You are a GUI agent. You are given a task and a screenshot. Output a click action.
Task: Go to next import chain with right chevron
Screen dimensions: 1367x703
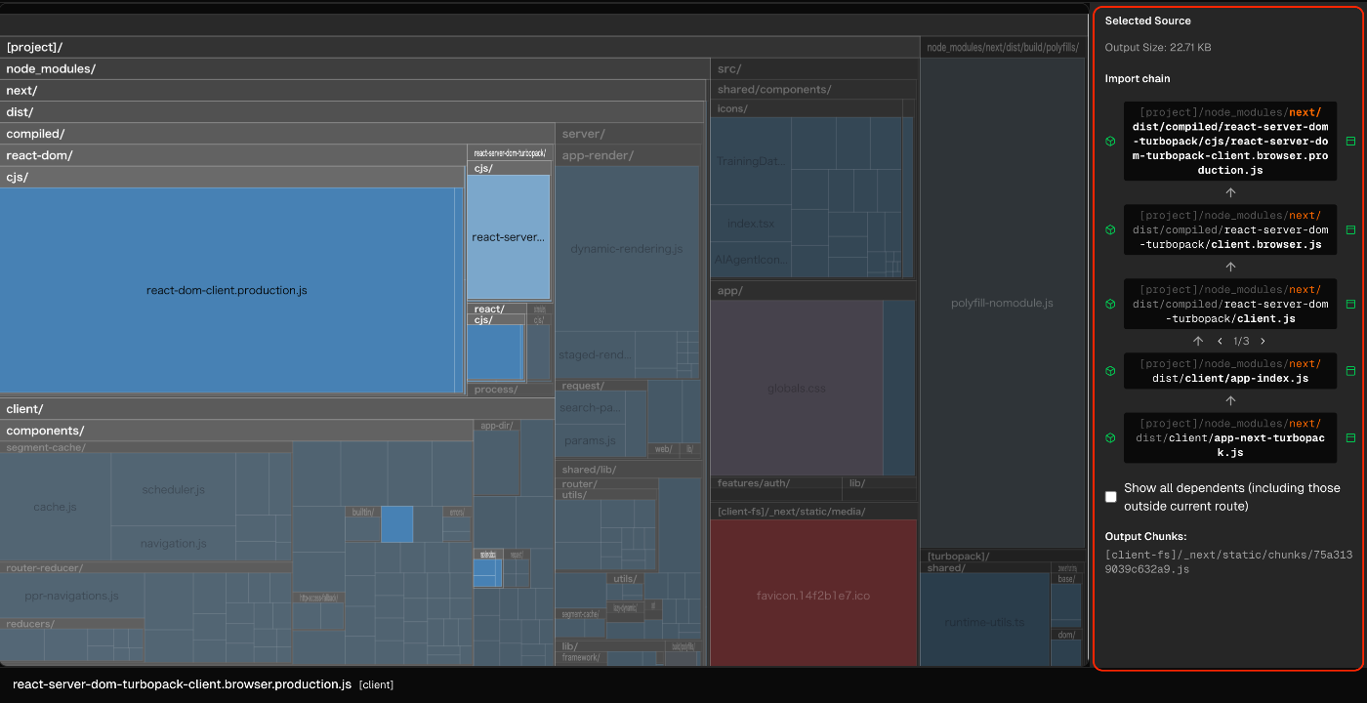(1263, 341)
